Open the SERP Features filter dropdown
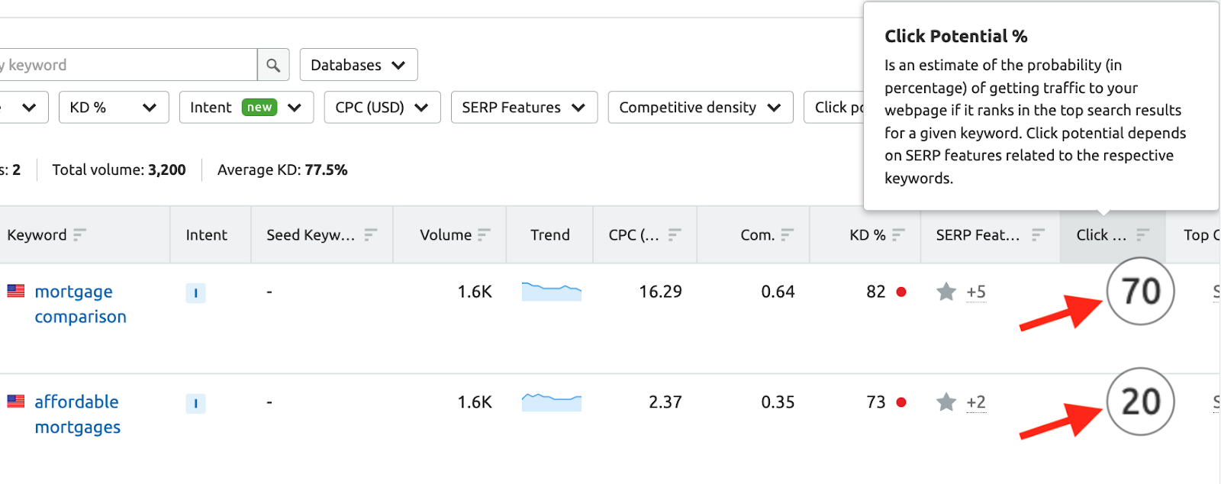Viewport: 1221px width, 484px height. [524, 107]
